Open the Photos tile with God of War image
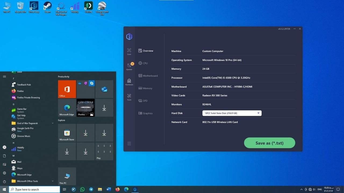This screenshot has height=193, width=344. [x=85, y=108]
